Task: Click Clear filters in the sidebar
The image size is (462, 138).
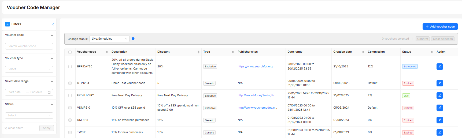Action: (14, 128)
